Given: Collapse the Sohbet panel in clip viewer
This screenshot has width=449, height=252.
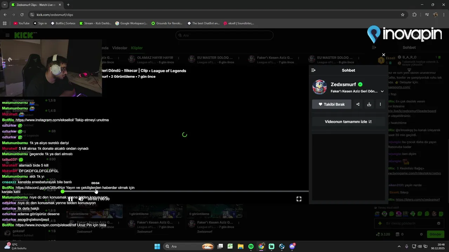Looking at the screenshot, I should tap(313, 70).
